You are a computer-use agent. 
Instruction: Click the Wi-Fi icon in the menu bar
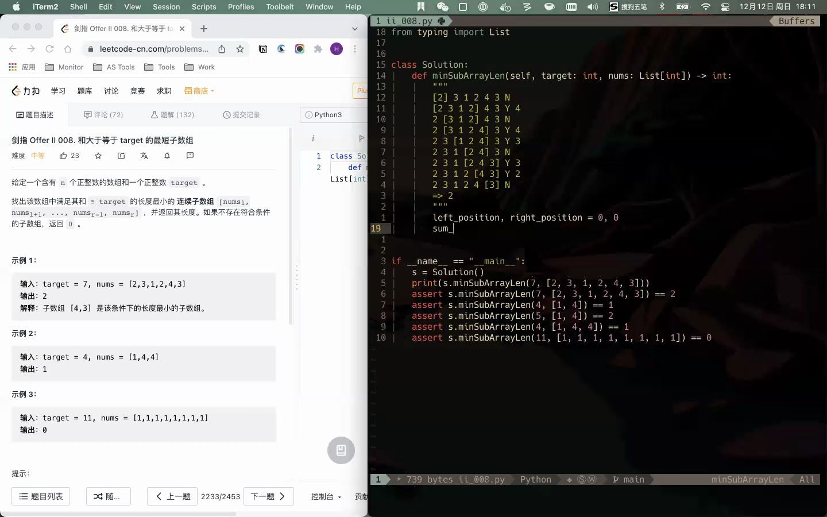[x=705, y=7]
